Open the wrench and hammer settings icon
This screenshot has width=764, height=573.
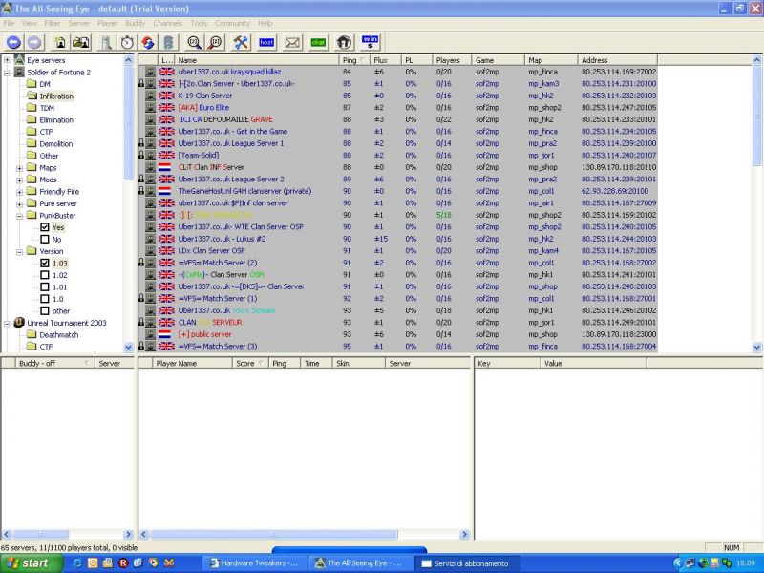pos(241,42)
